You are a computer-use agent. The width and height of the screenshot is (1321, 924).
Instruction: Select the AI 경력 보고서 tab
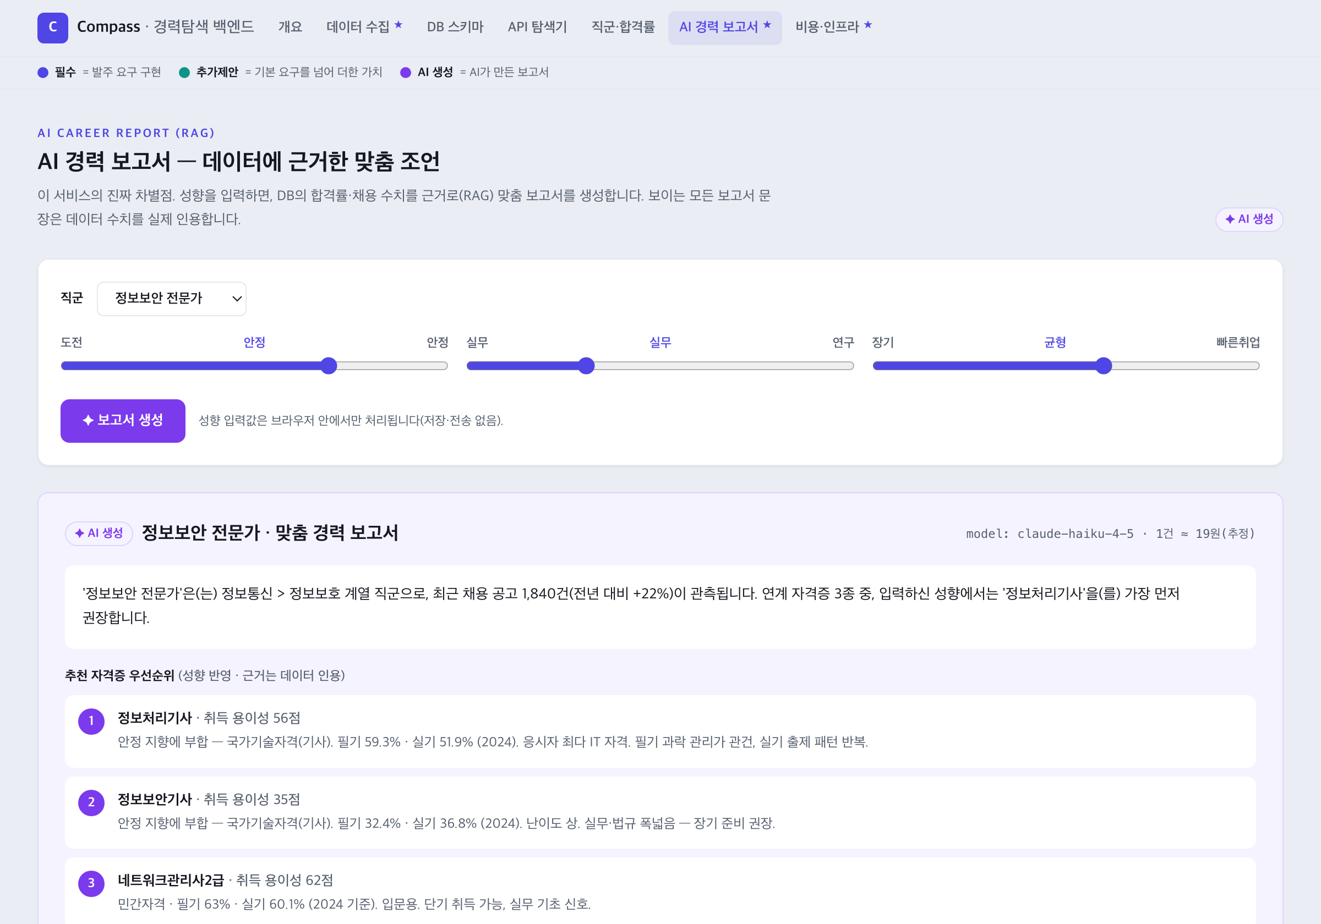724,27
